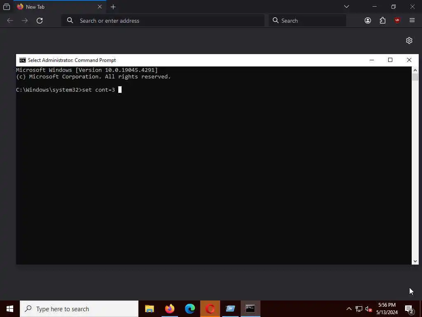
Task: Open the Windows Start menu
Action: pyautogui.click(x=10, y=309)
